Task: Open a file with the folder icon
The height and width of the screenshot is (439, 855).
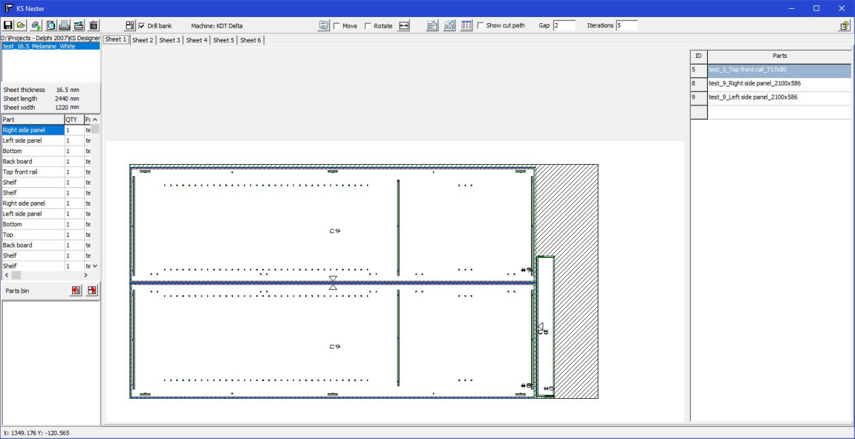Action: [x=22, y=25]
